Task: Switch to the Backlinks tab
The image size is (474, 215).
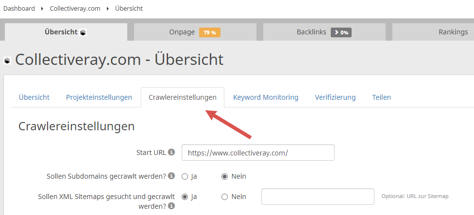Action: [324, 32]
